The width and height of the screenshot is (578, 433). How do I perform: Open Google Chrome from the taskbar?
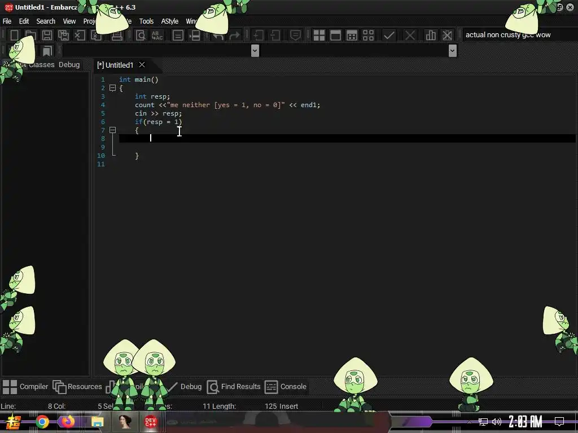(x=42, y=422)
